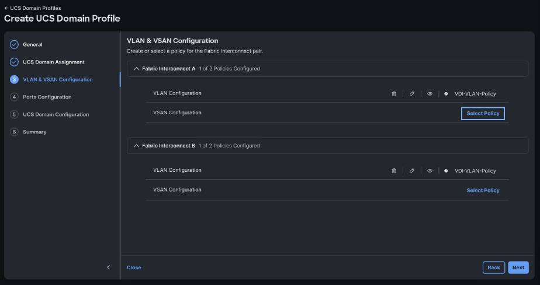Click step 3 number circle
This screenshot has width=540, height=285.
pyautogui.click(x=14, y=80)
